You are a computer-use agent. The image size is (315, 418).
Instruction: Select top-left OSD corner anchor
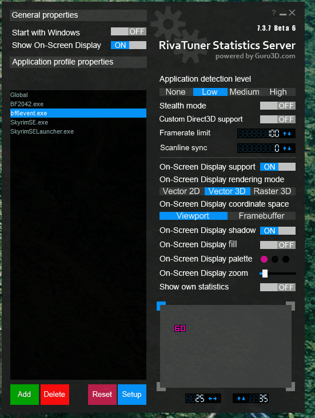coord(161,306)
